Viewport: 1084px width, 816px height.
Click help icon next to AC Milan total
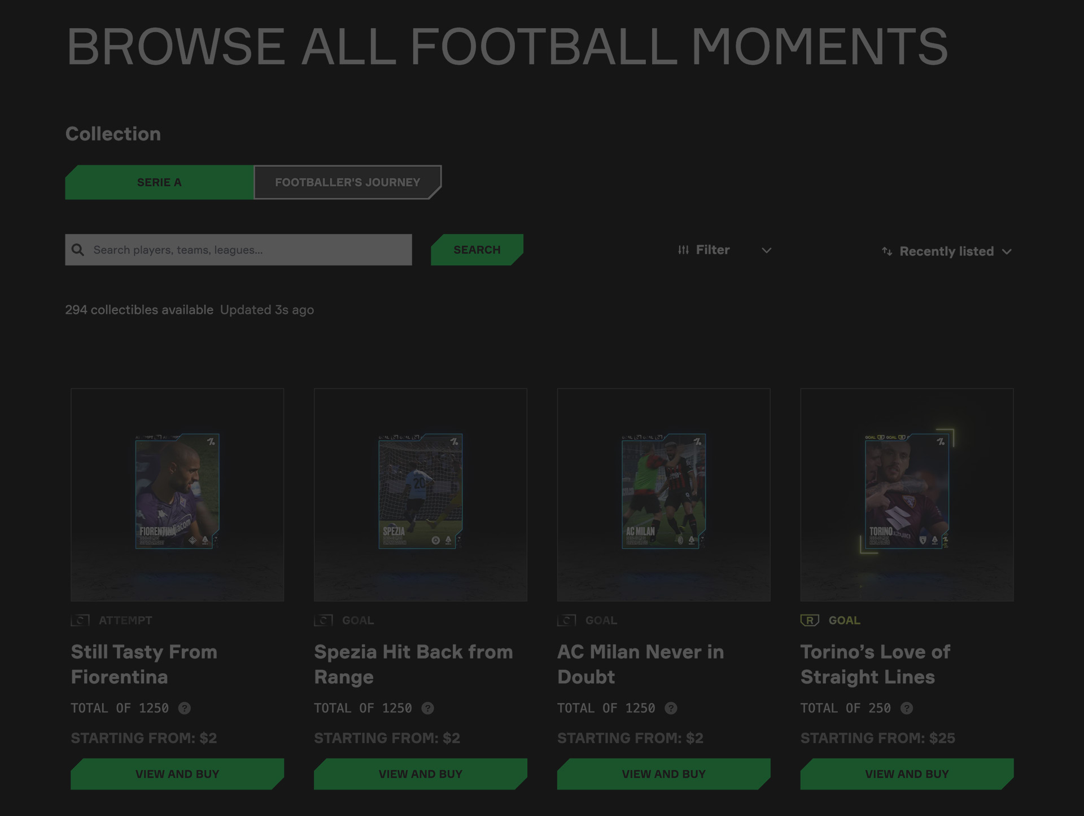[x=671, y=708]
